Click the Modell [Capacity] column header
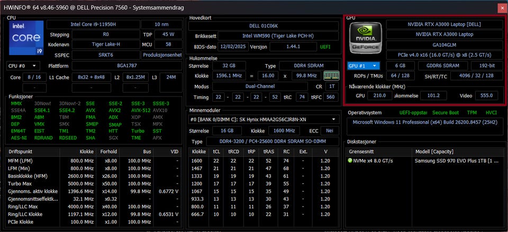The image size is (508, 232). click(x=458, y=151)
